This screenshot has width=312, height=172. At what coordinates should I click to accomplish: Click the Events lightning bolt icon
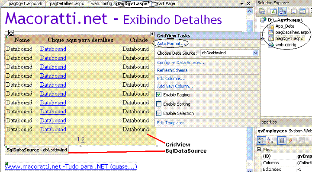coord(290,141)
